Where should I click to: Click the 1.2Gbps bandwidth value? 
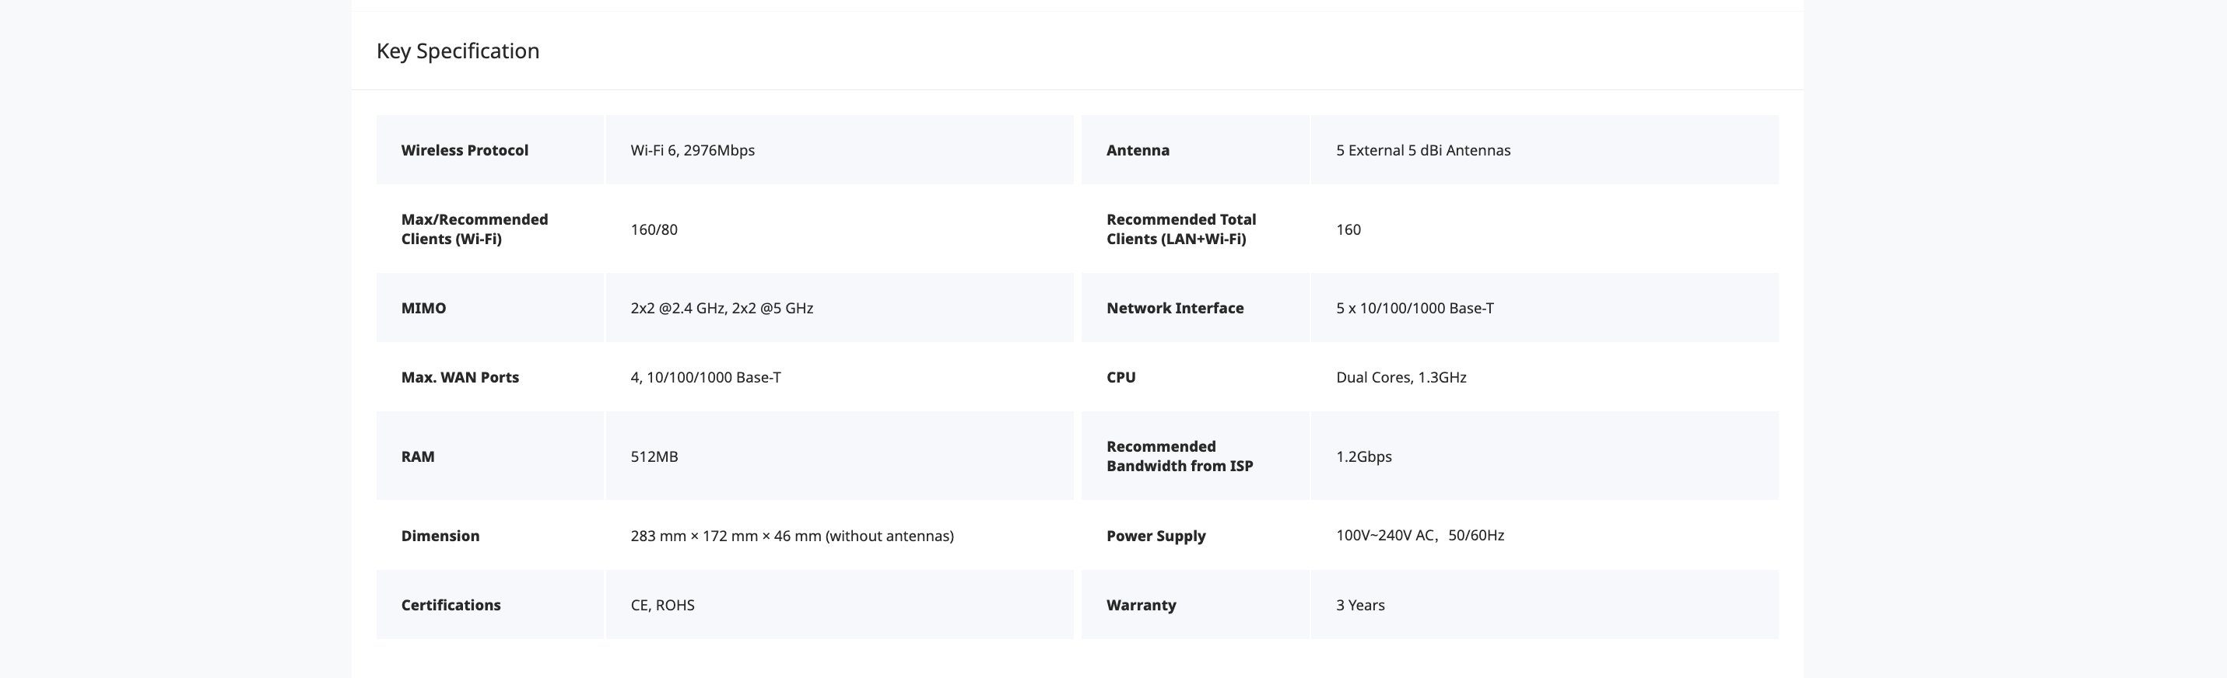tap(1363, 457)
